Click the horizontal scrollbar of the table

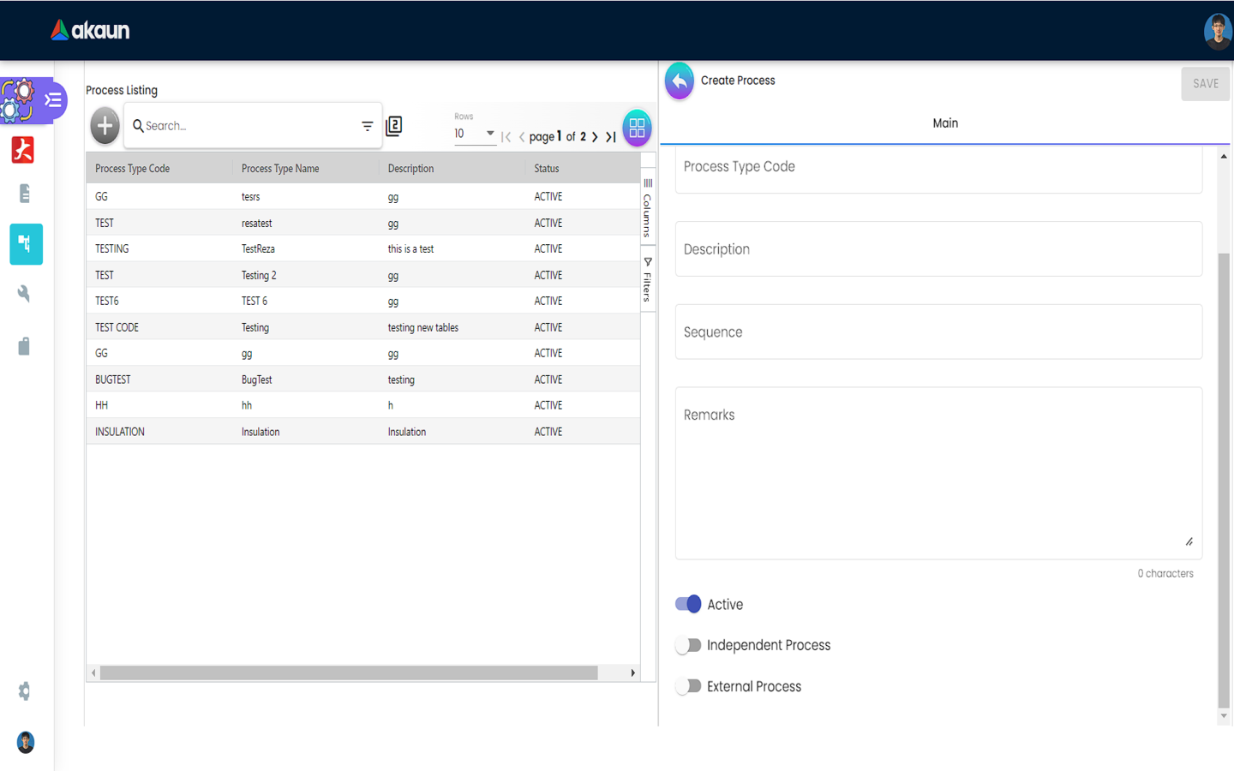(x=348, y=673)
